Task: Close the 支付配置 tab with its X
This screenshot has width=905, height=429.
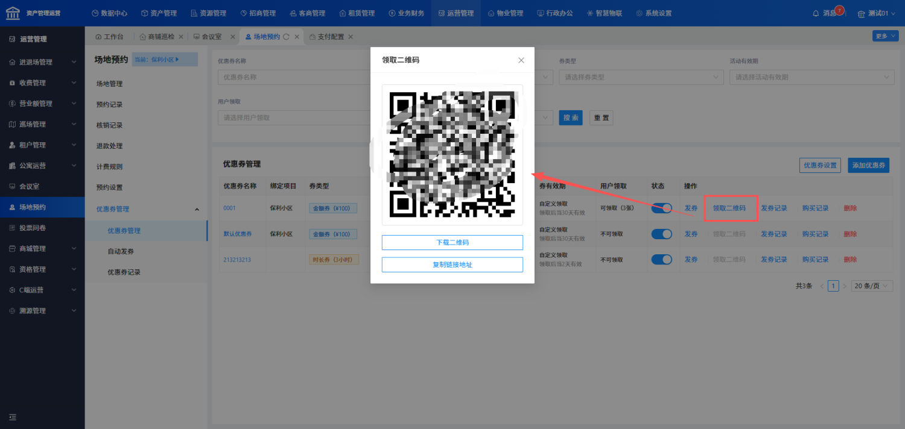Action: pyautogui.click(x=351, y=37)
